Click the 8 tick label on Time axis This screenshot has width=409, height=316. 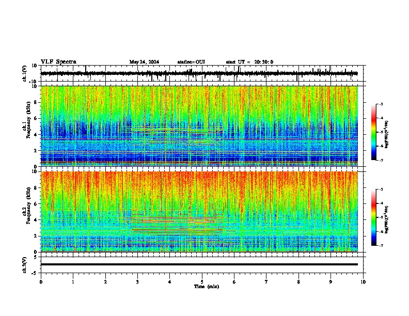[298, 282]
